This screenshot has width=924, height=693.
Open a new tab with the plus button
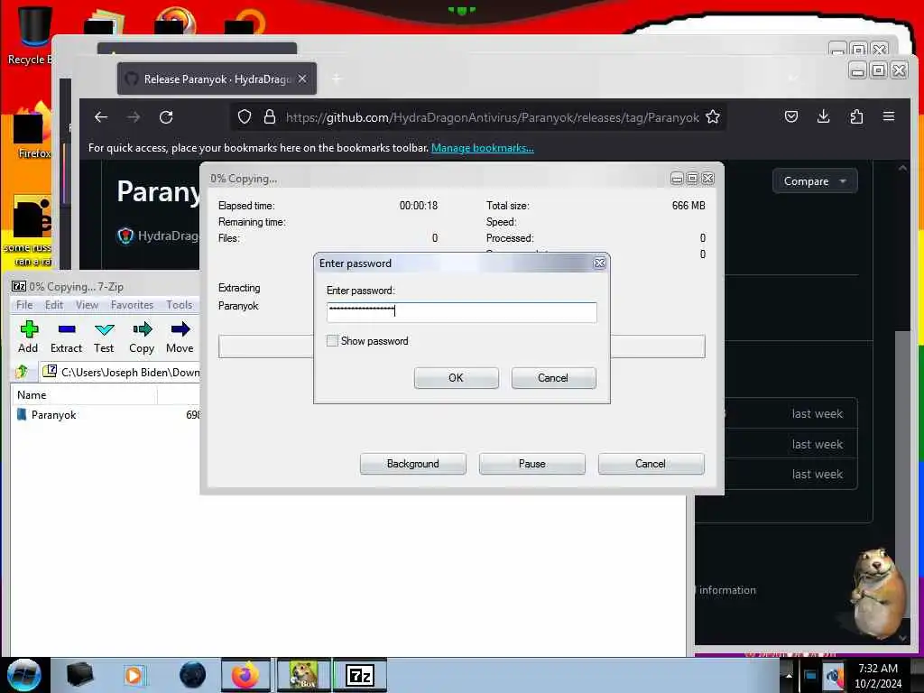tap(337, 79)
